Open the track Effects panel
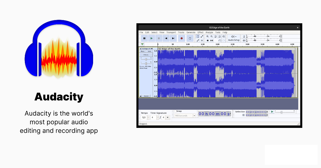This screenshot has height=168, width=321. click(146, 55)
